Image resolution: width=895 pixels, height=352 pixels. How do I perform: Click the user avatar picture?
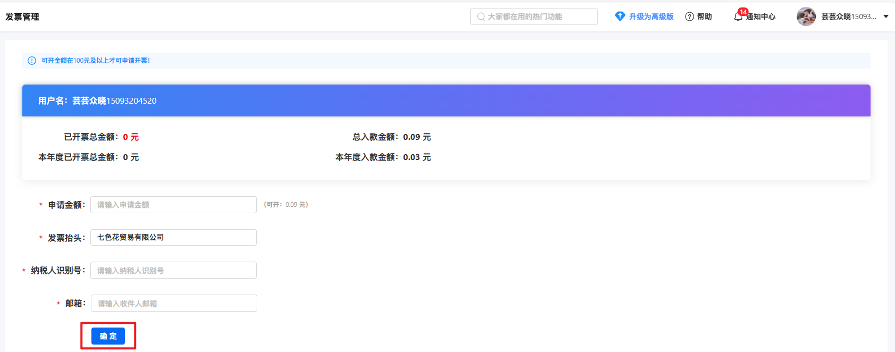(x=806, y=16)
